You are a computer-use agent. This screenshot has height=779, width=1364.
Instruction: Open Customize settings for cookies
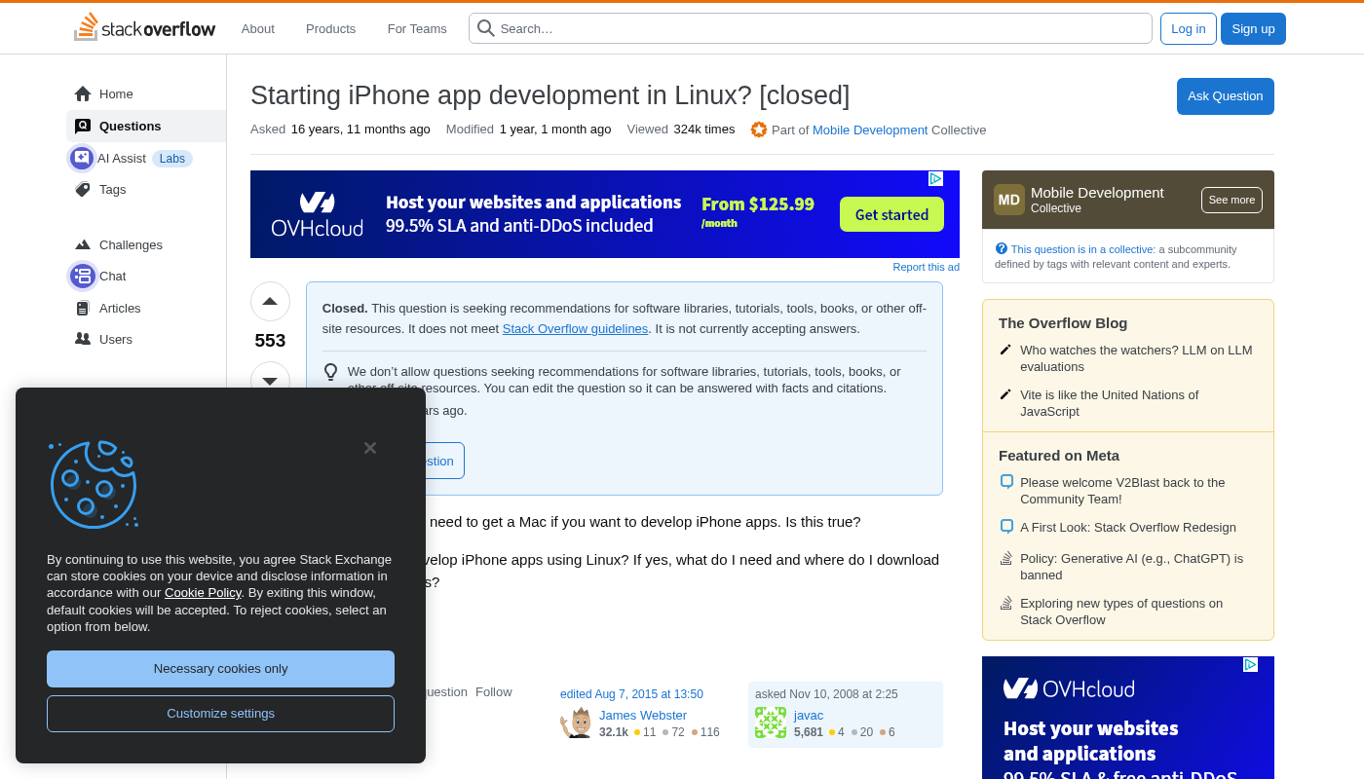pyautogui.click(x=220, y=714)
